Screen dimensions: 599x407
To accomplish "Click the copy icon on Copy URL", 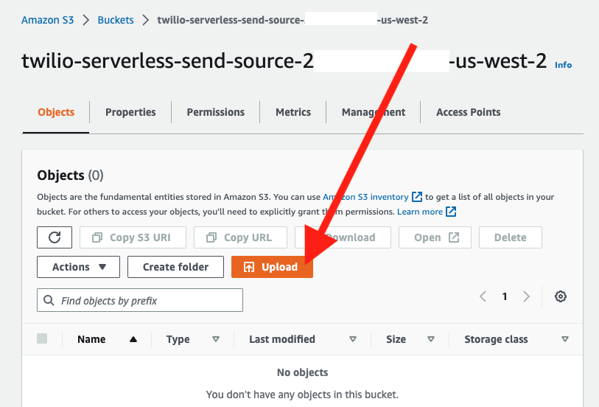I will click(x=211, y=237).
